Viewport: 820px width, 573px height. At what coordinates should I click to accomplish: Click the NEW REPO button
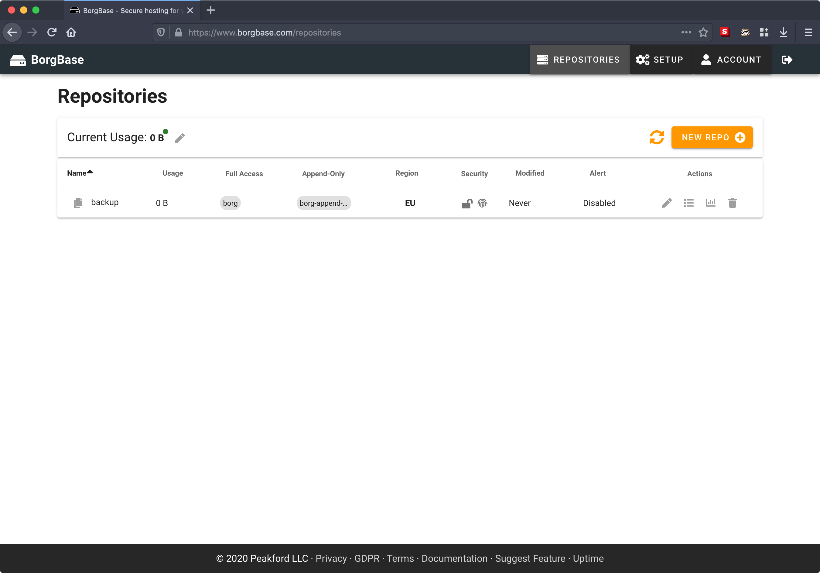[x=712, y=138]
